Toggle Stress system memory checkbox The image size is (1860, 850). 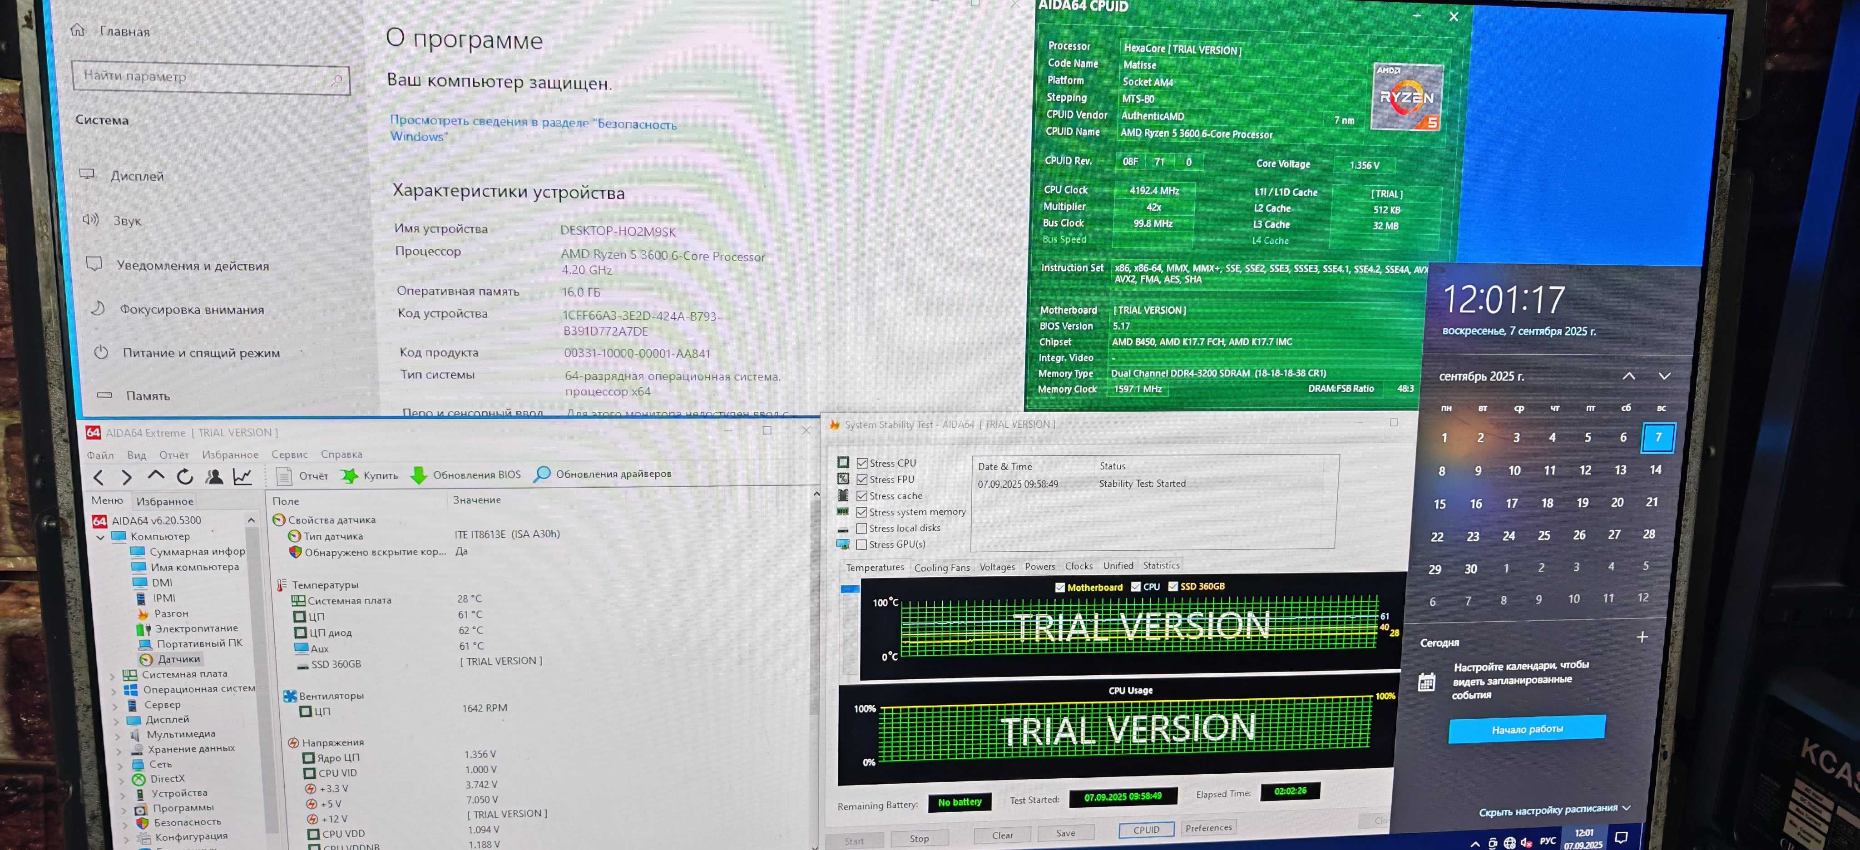pyautogui.click(x=862, y=512)
